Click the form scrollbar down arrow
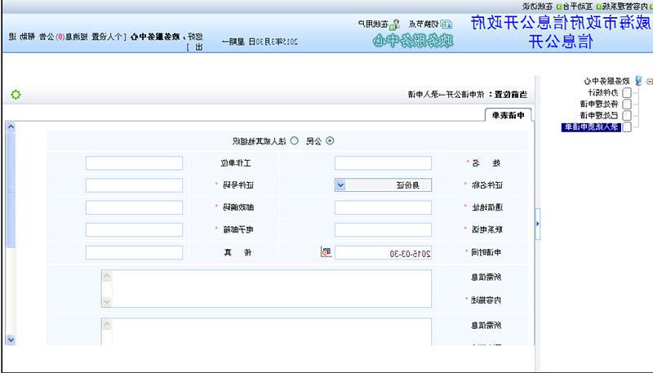Viewport: 653px width, 373px height. (x=11, y=340)
